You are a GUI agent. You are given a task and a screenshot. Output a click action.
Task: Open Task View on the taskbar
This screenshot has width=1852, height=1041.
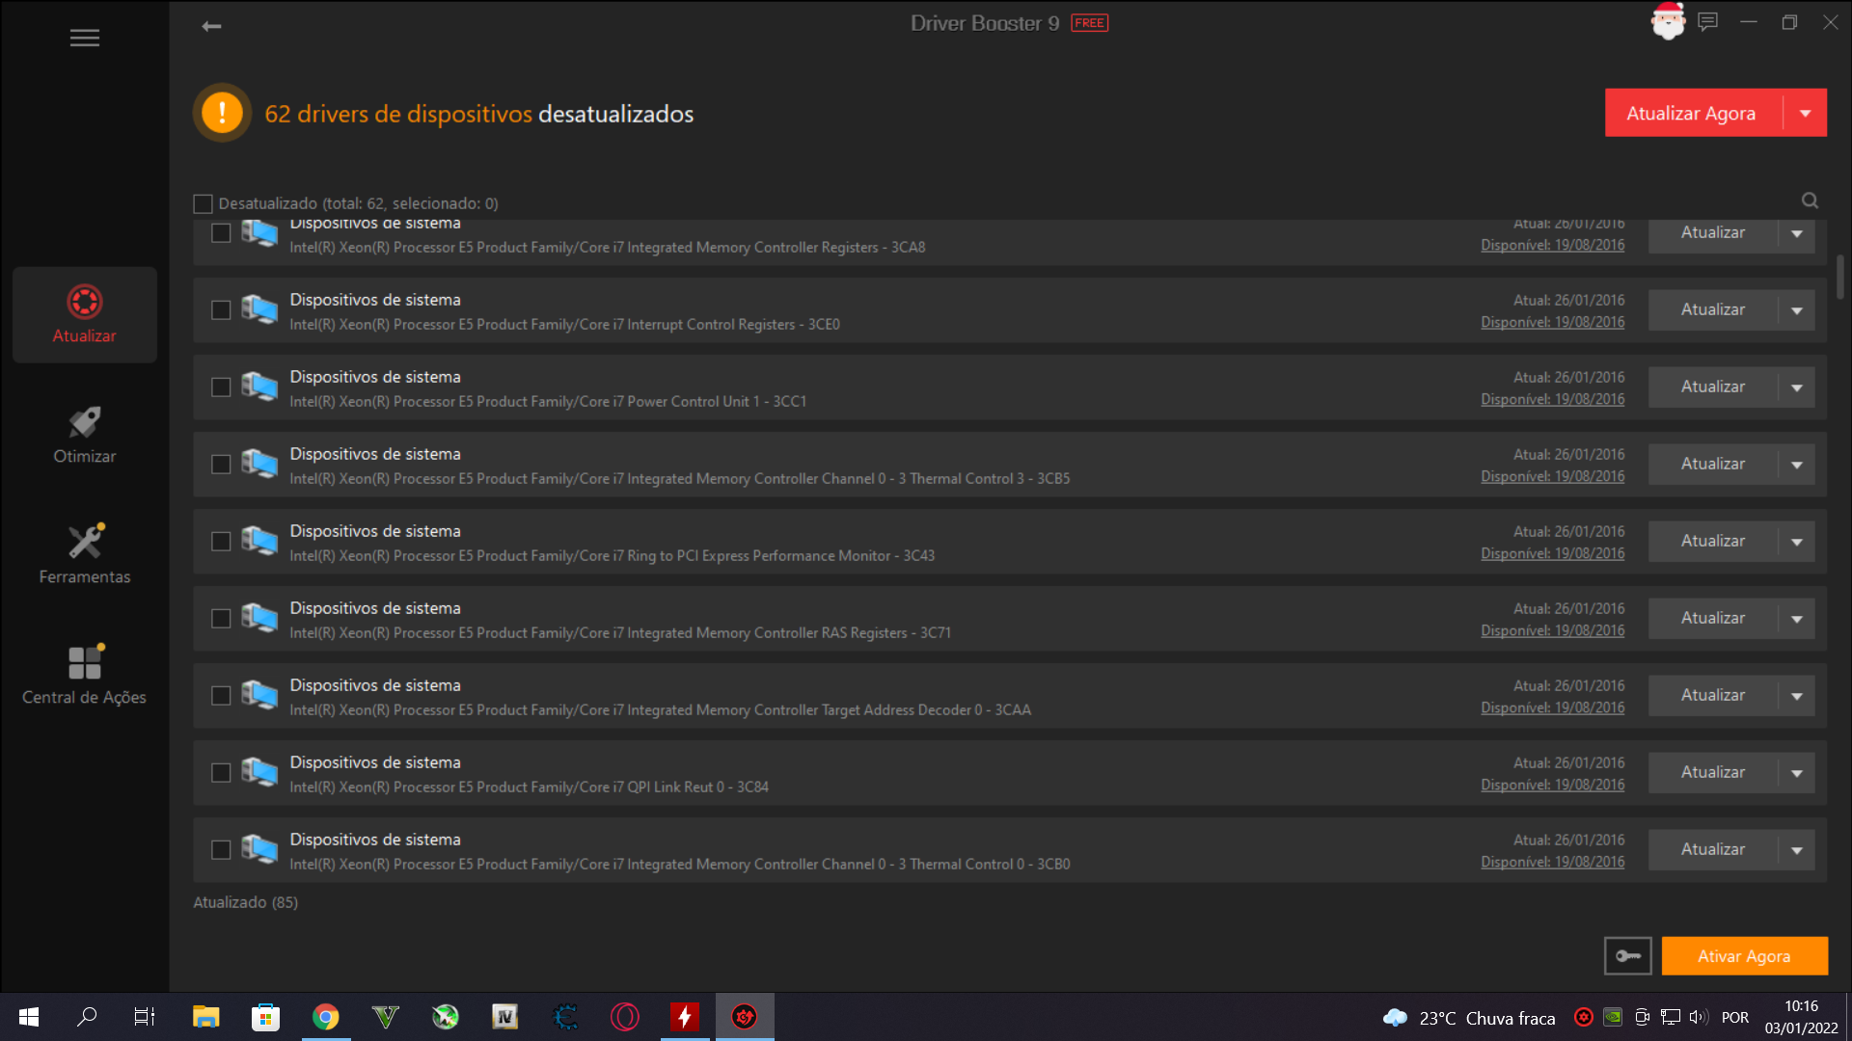pyautogui.click(x=145, y=1017)
